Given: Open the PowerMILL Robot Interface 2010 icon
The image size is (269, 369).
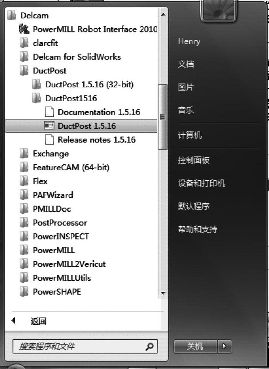Looking at the screenshot, I should (x=24, y=30).
